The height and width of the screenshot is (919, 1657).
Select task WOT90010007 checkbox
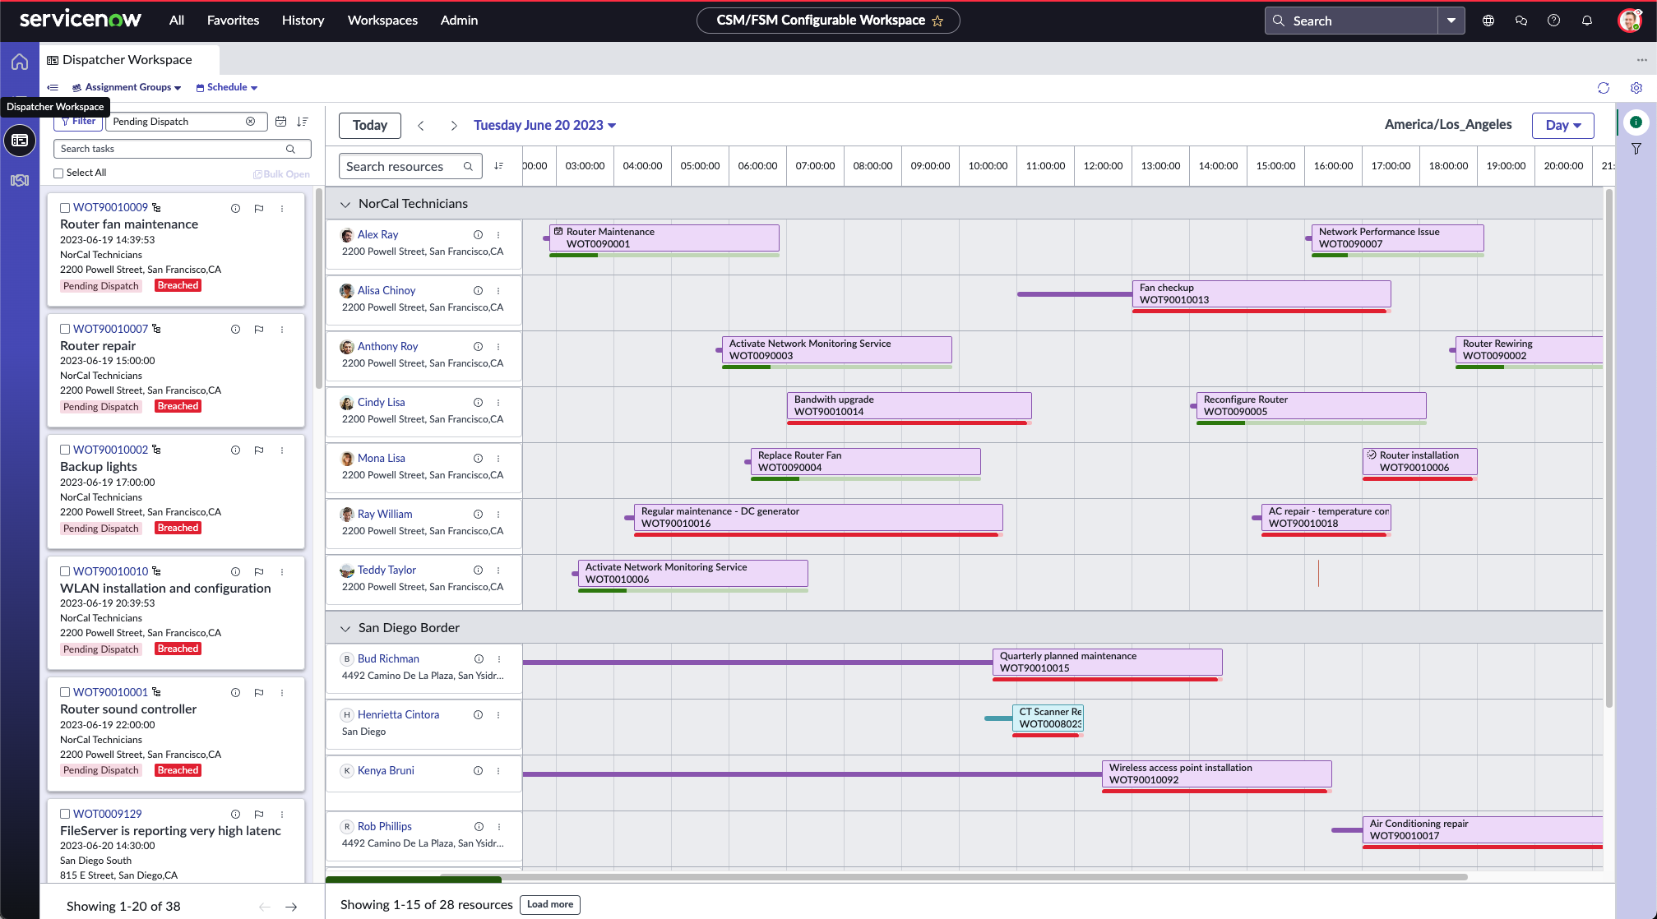pos(65,329)
